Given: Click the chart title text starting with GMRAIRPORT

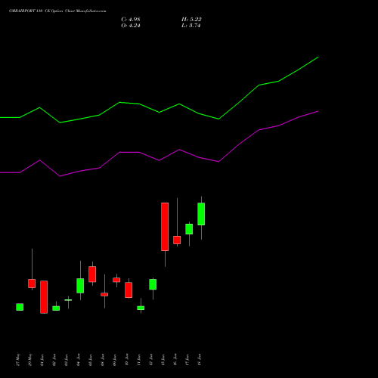Looking at the screenshot, I should [57, 11].
